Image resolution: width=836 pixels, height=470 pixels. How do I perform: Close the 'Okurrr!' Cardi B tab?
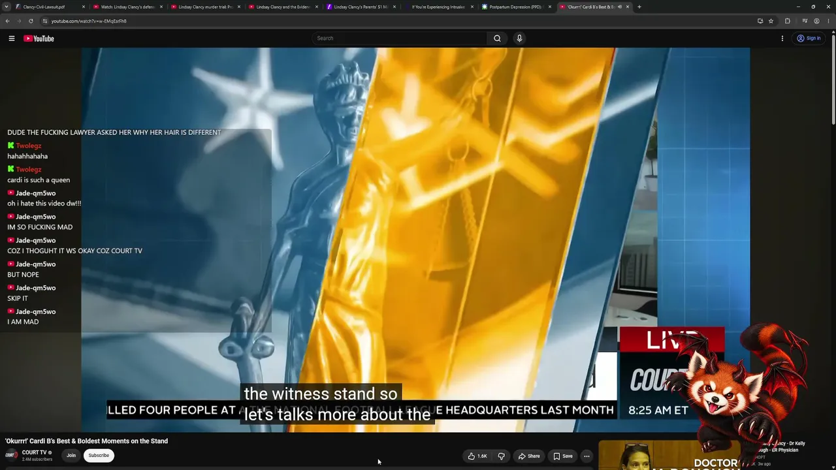coord(628,7)
